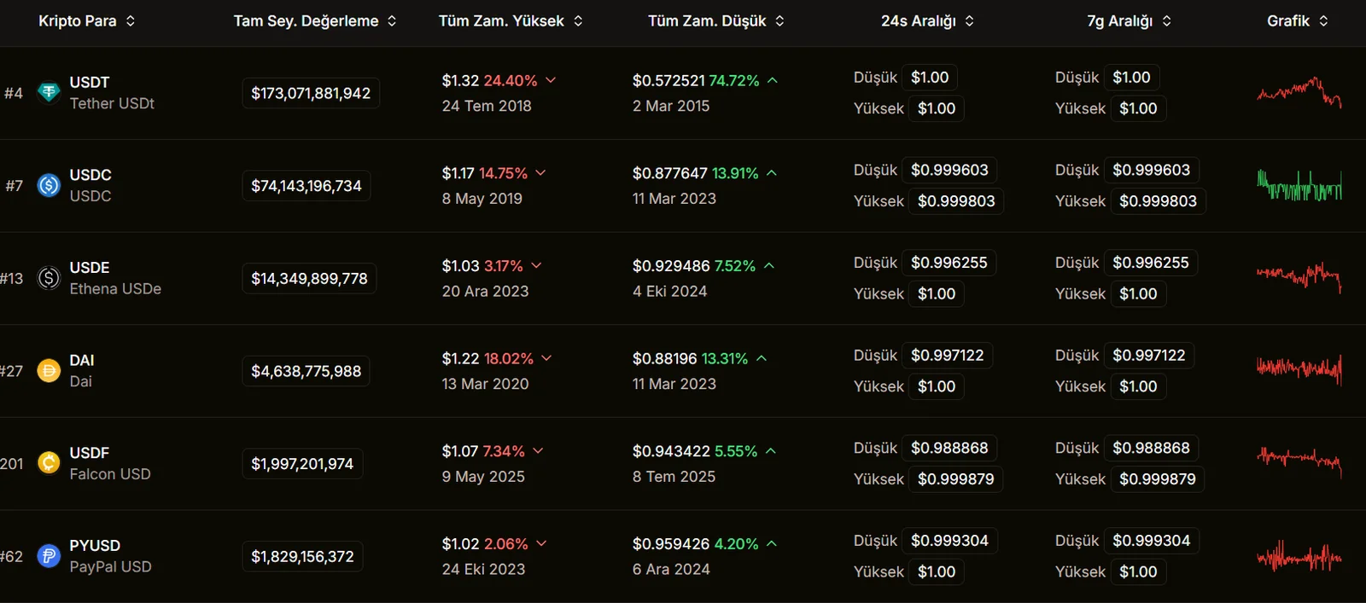Click the Falcon USD coin icon
Viewport: 1366px width, 603px height.
(x=49, y=463)
